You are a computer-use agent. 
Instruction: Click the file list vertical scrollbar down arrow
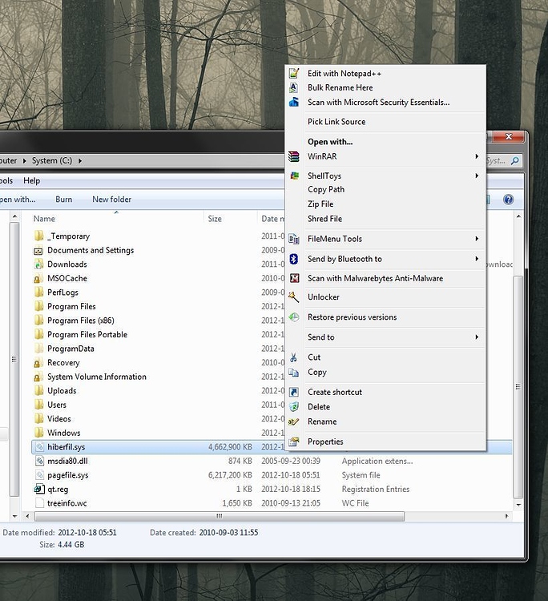click(518, 505)
